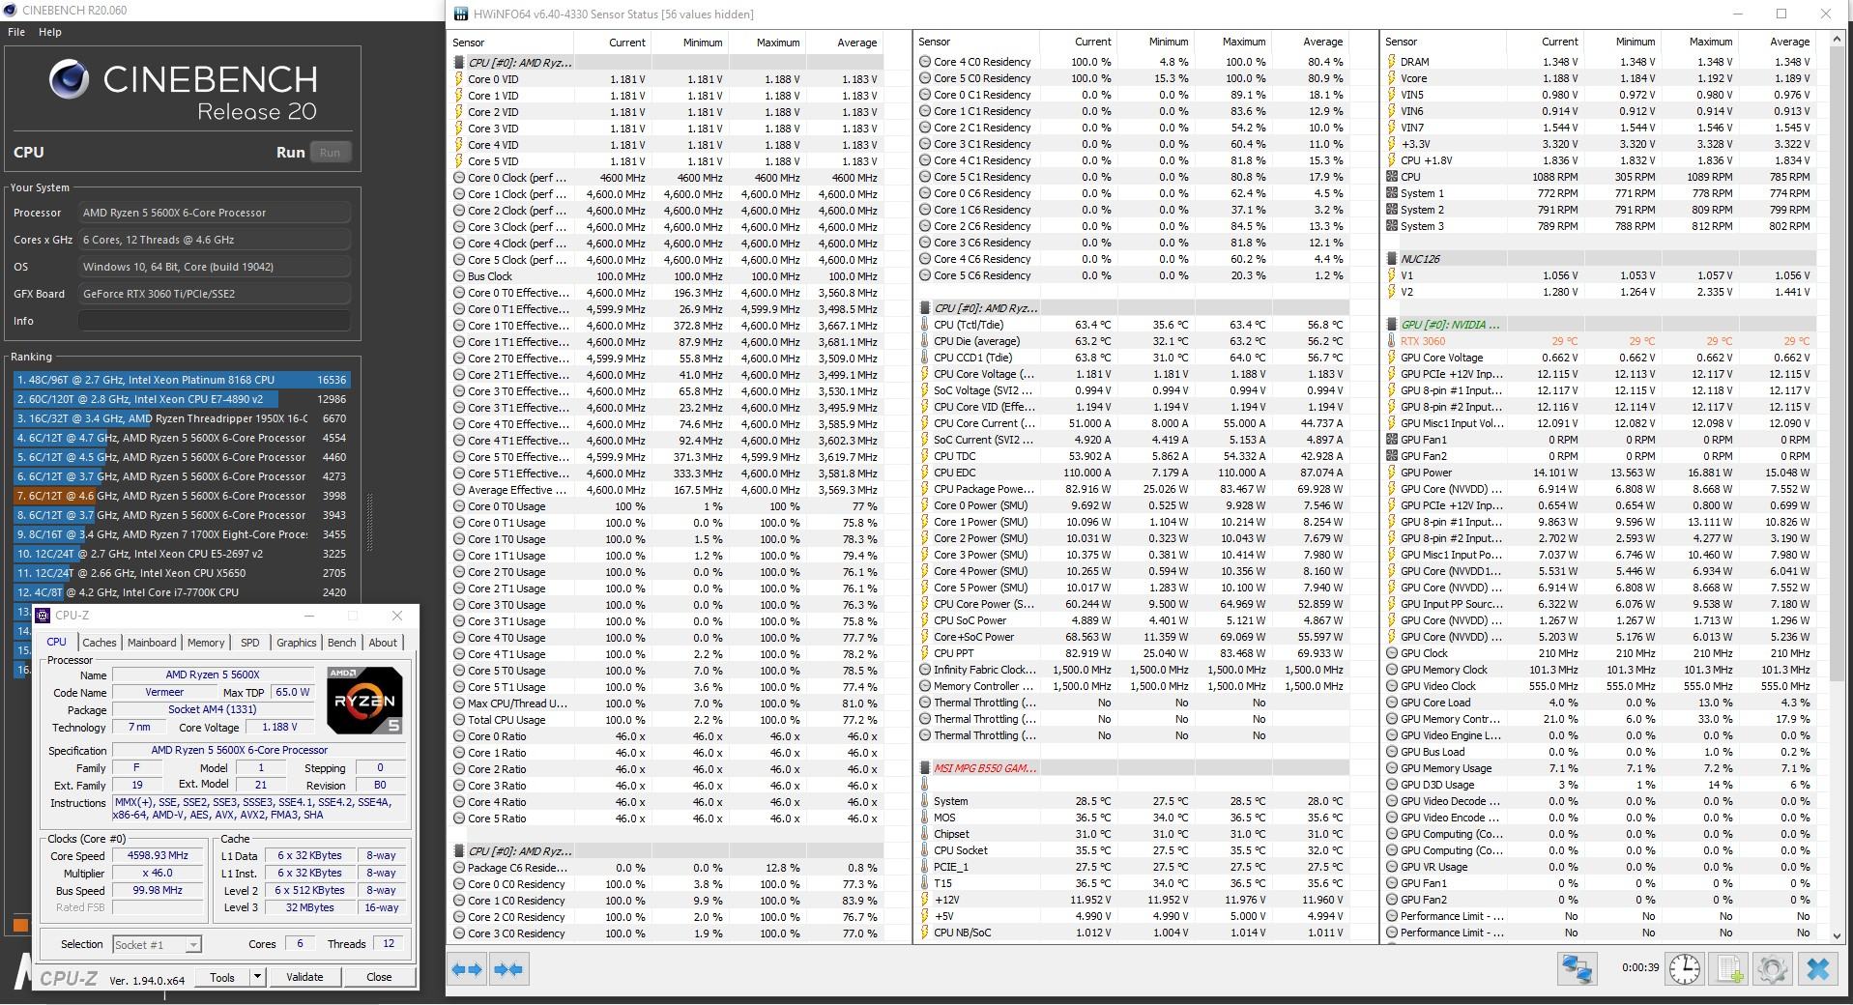The width and height of the screenshot is (1853, 1005).
Task: Click the circle icon beside Thermal Throttling first row
Action: 925,703
